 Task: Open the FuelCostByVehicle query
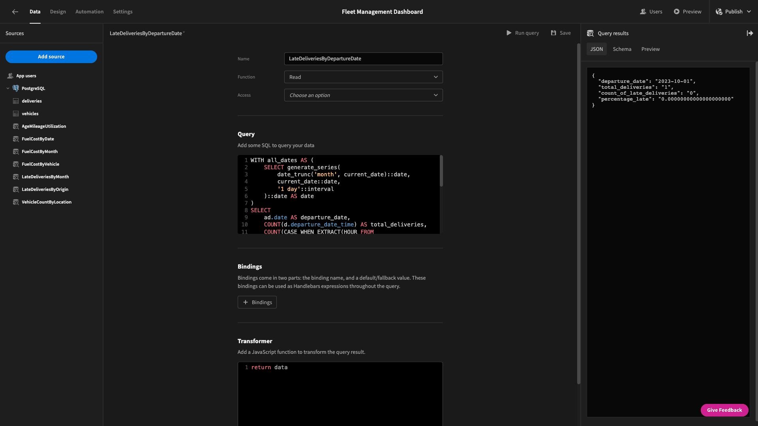pos(40,164)
